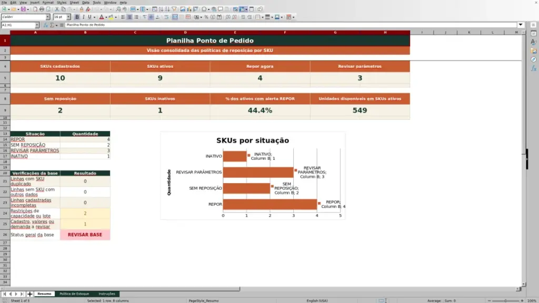The height and width of the screenshot is (303, 539).
Task: Click the AutoFilter funnel icon
Action: 174,9
